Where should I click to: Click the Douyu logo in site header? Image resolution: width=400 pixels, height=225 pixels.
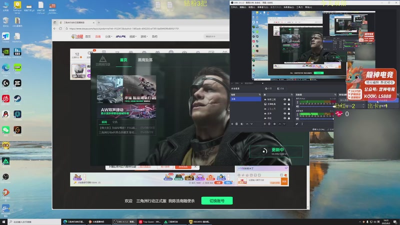[x=77, y=36]
